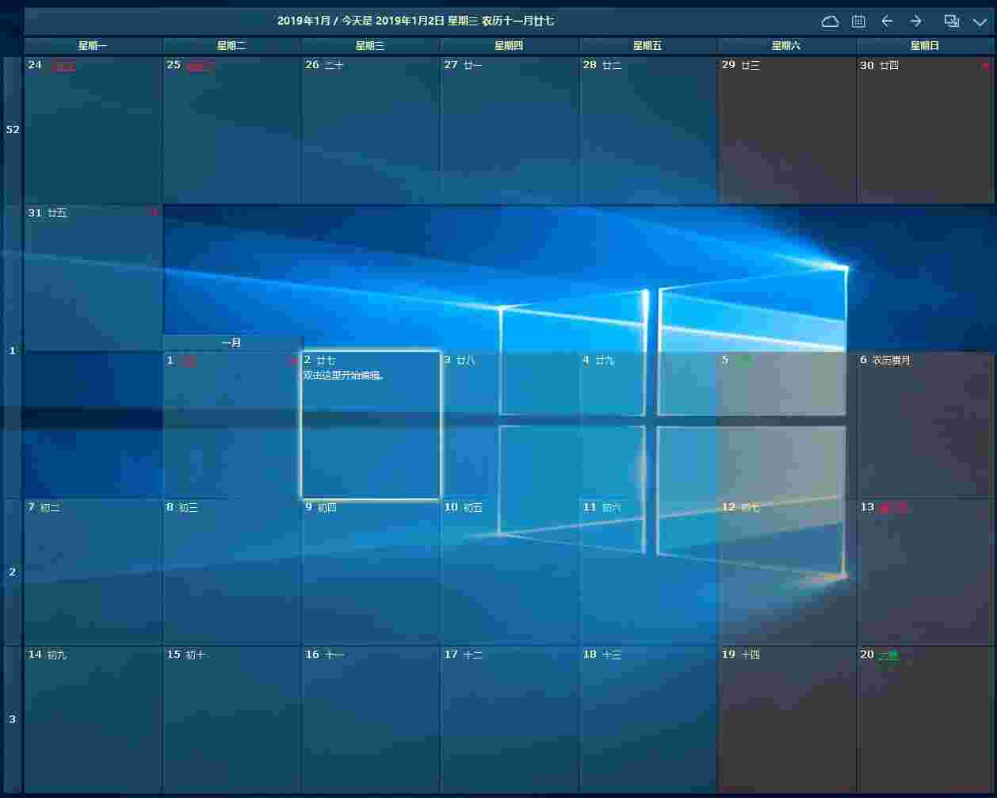Viewport: 997px width, 798px height.
Task: Open cloud sync via the cloud icon
Action: 830,21
